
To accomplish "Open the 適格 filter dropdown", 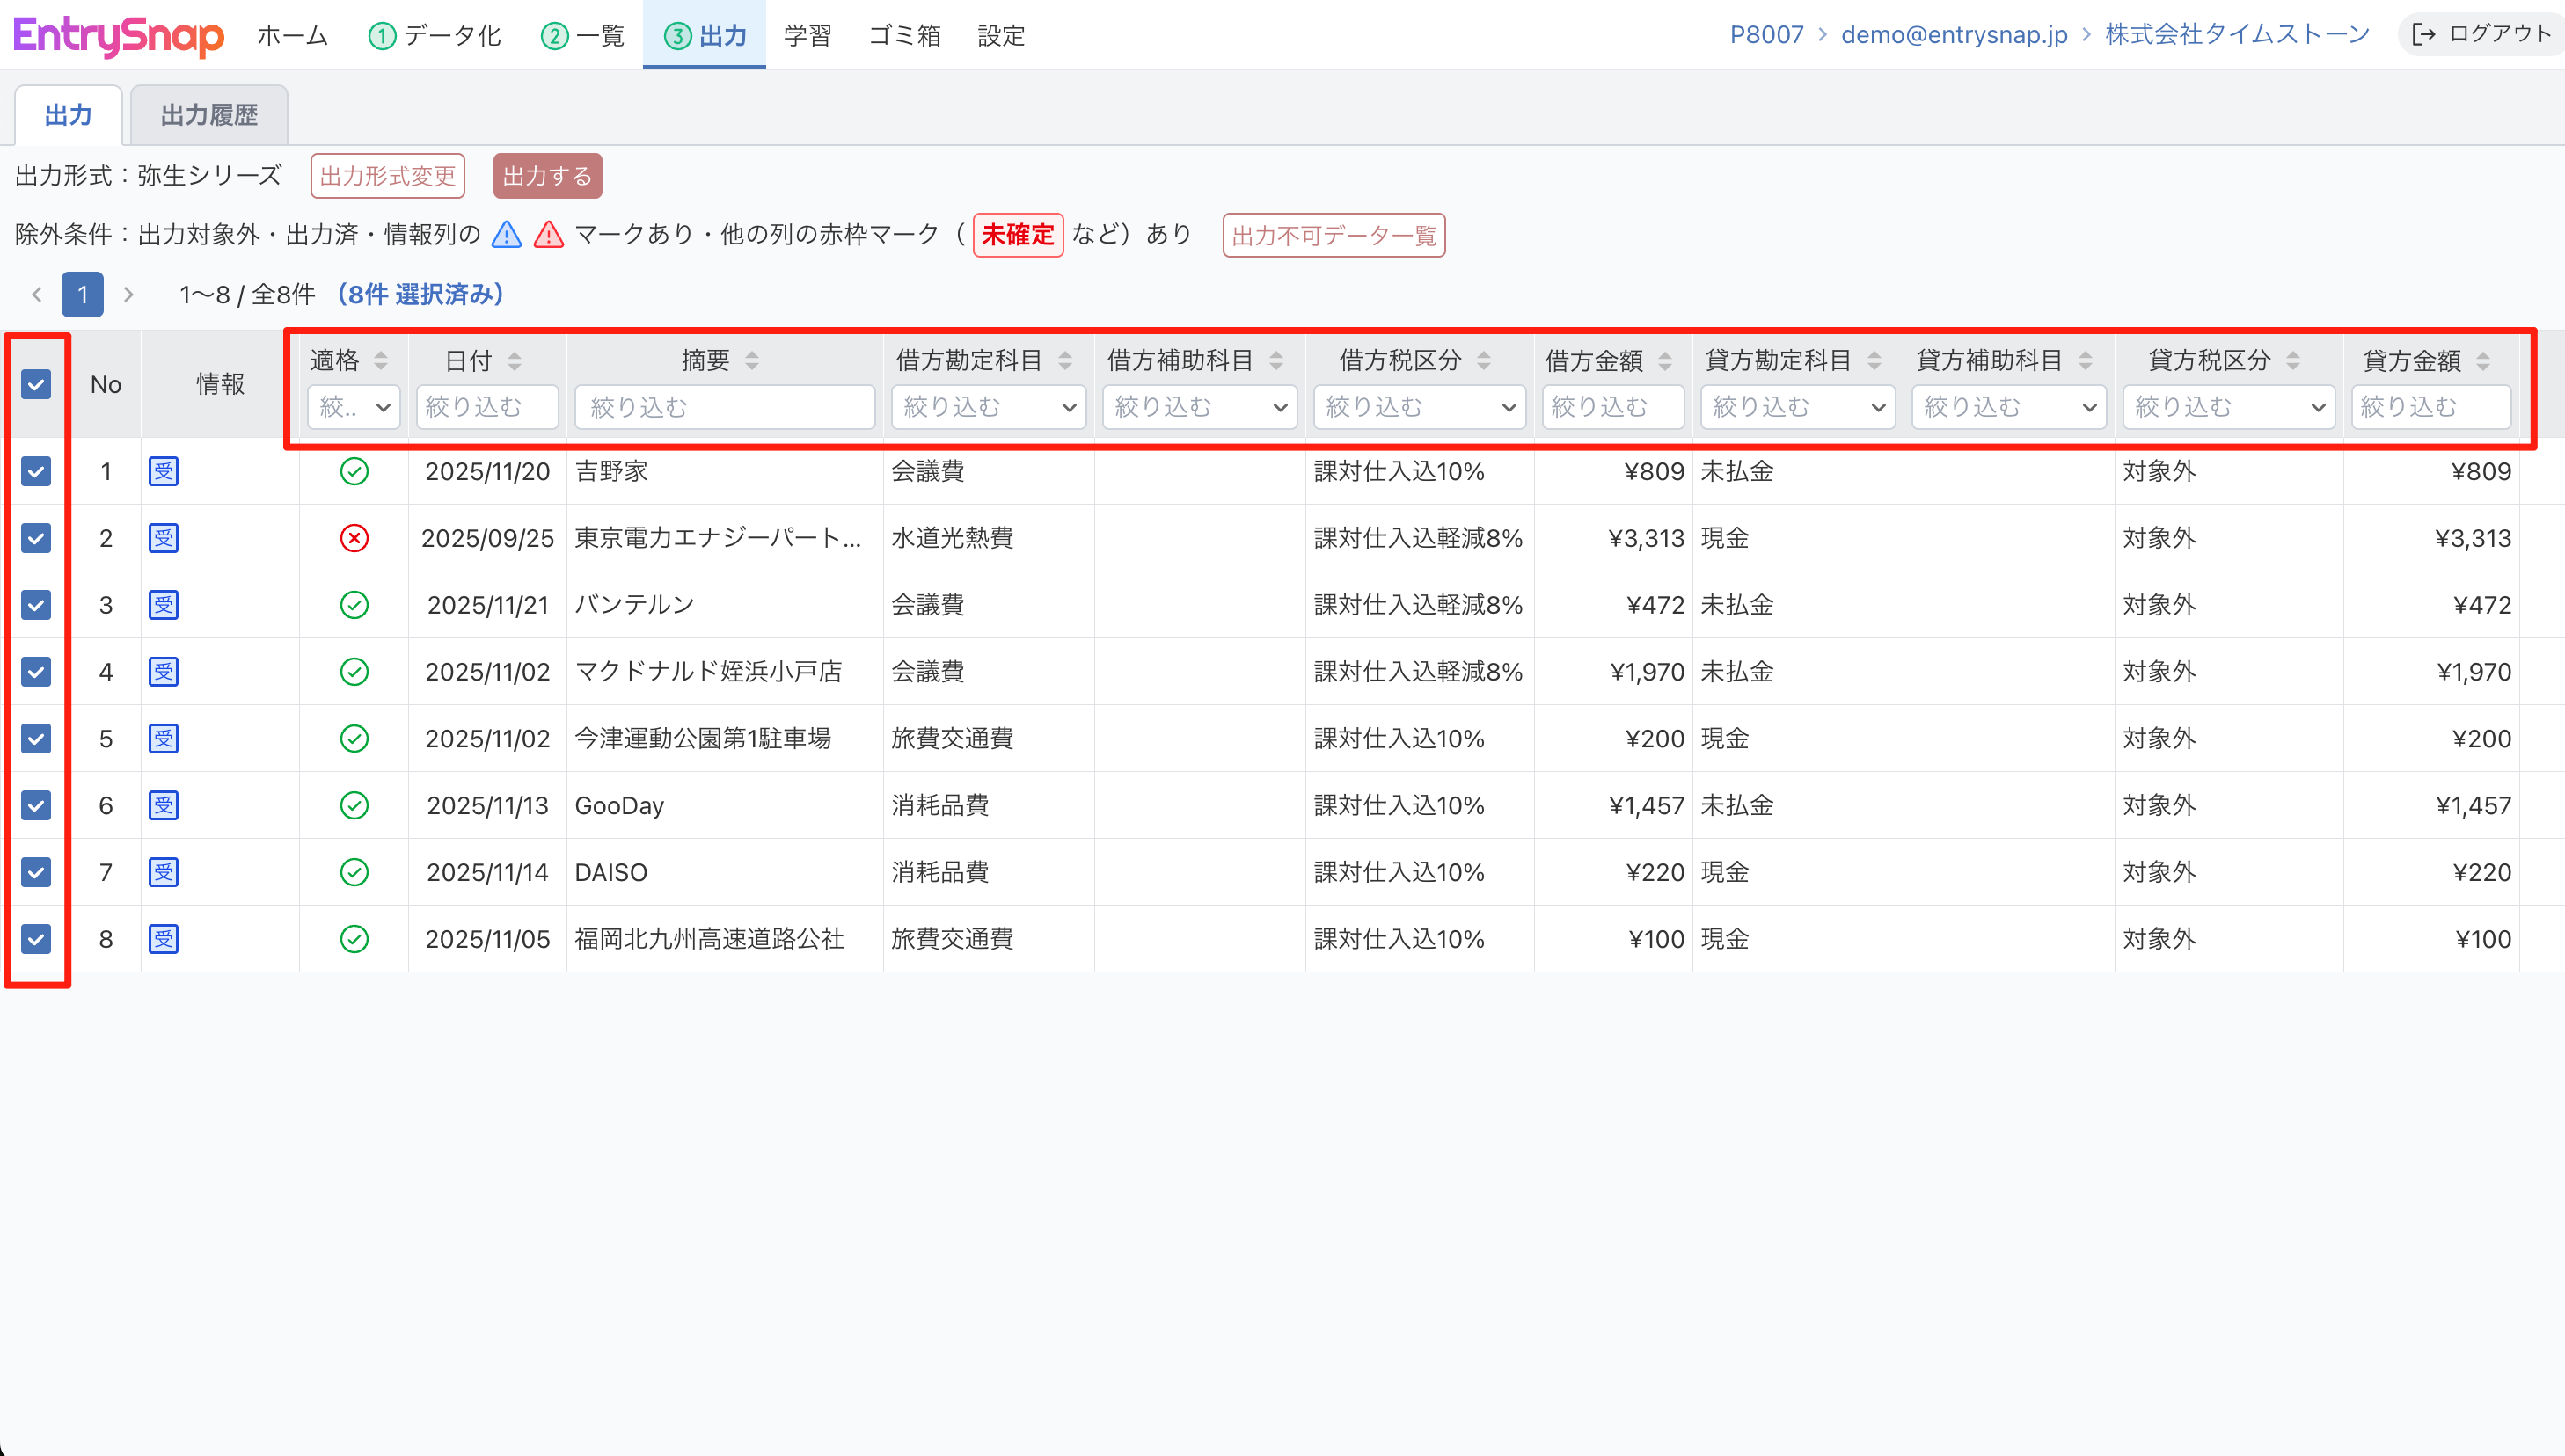I will coord(354,407).
